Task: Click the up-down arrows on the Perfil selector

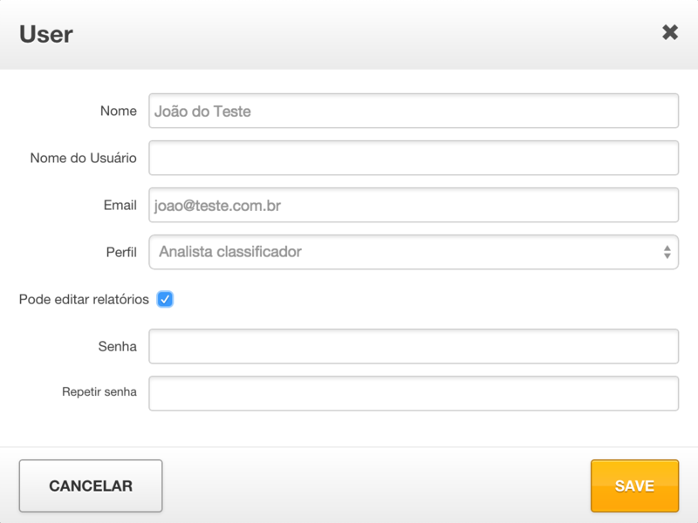Action: (667, 252)
